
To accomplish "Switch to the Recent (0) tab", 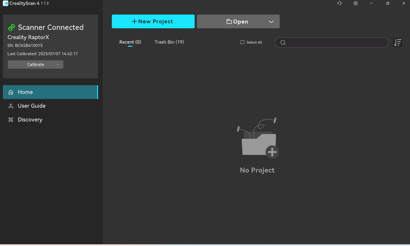I will pos(130,42).
